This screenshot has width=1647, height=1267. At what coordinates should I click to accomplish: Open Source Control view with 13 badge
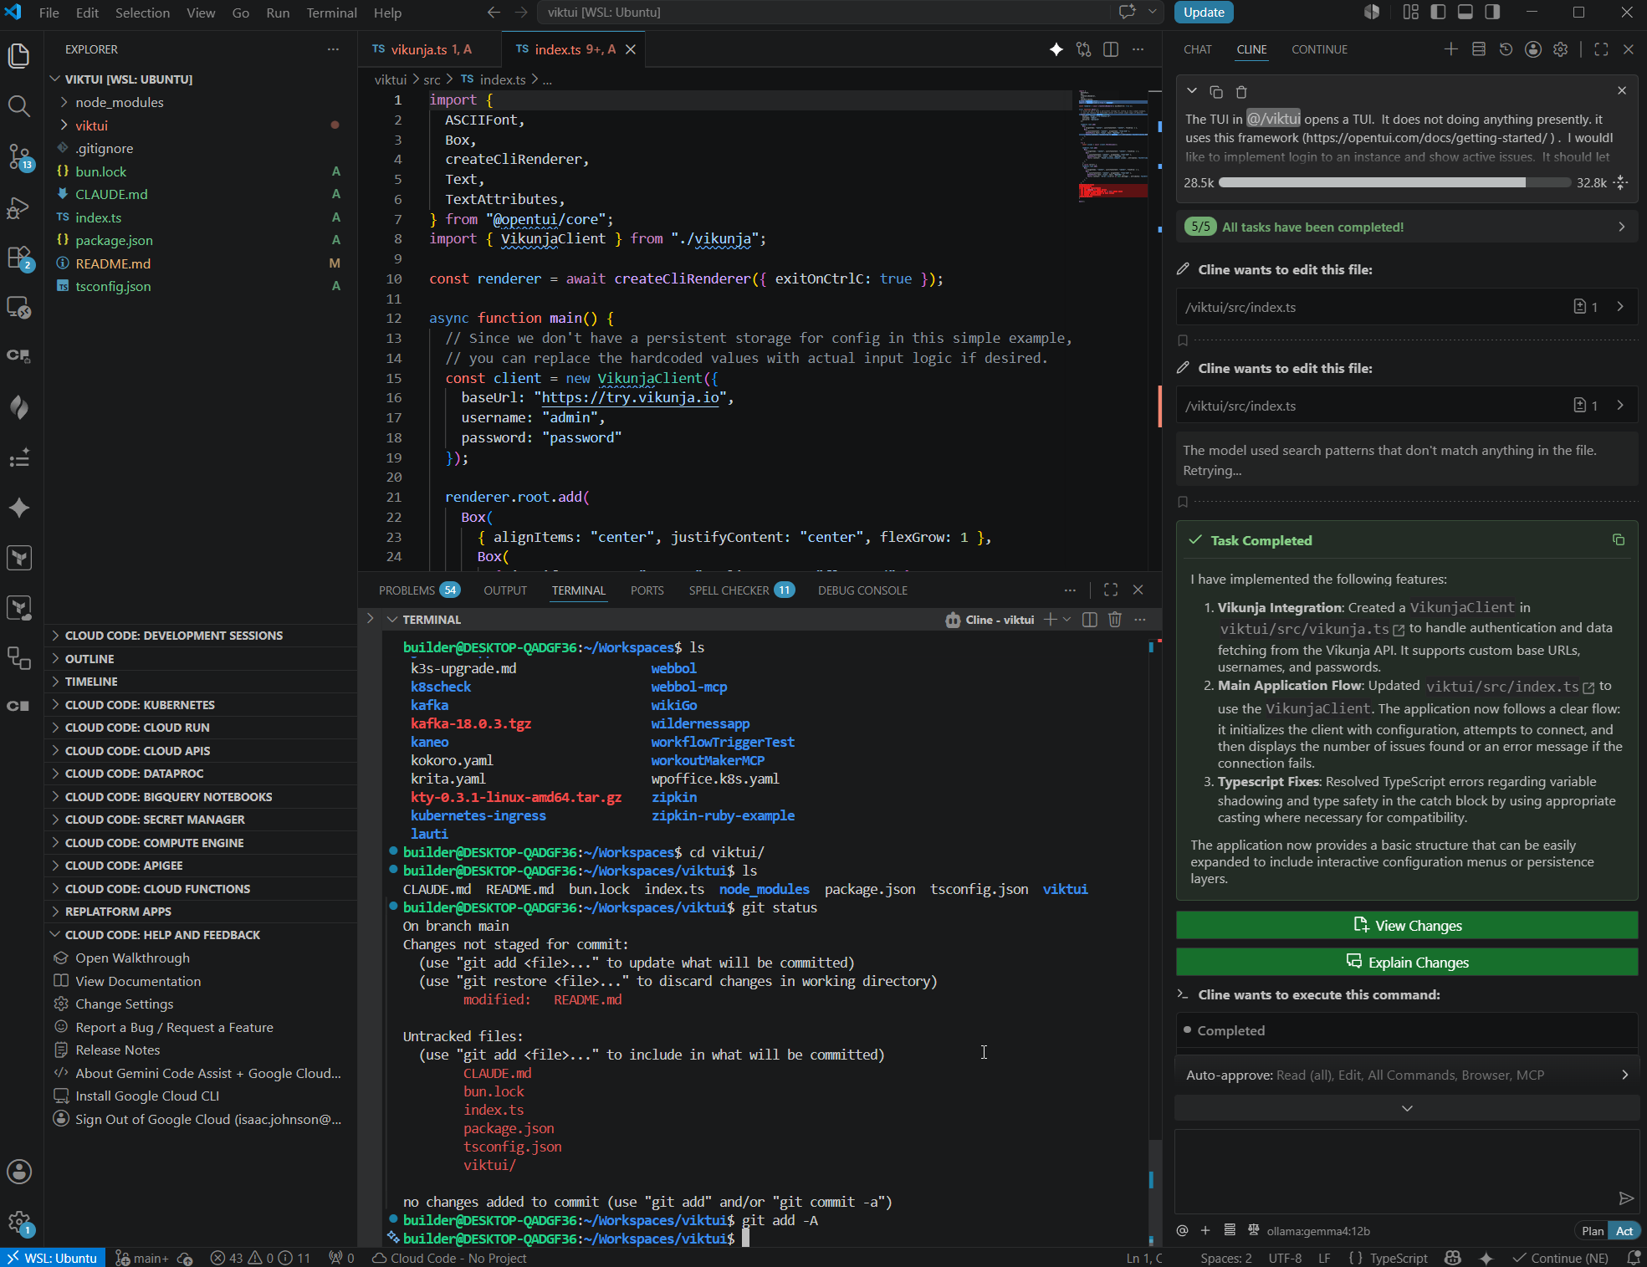pos(18,156)
